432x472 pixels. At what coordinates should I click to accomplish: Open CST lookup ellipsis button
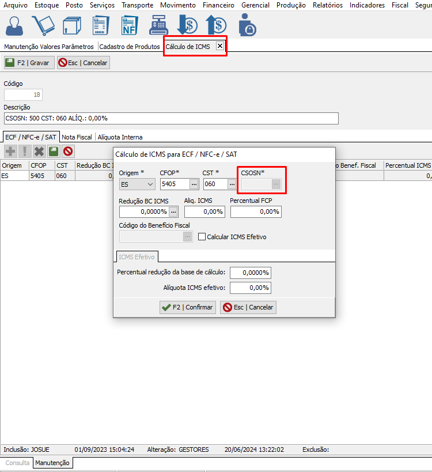coord(232,184)
